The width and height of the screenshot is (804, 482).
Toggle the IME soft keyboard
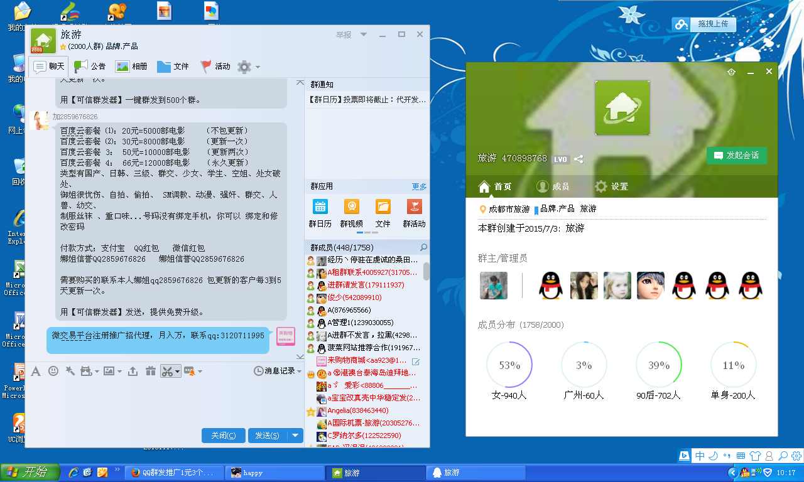point(741,456)
